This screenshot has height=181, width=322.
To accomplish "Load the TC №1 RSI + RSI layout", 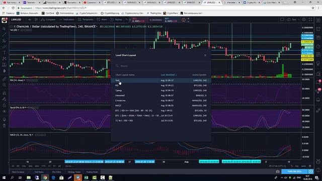I will tap(161, 121).
